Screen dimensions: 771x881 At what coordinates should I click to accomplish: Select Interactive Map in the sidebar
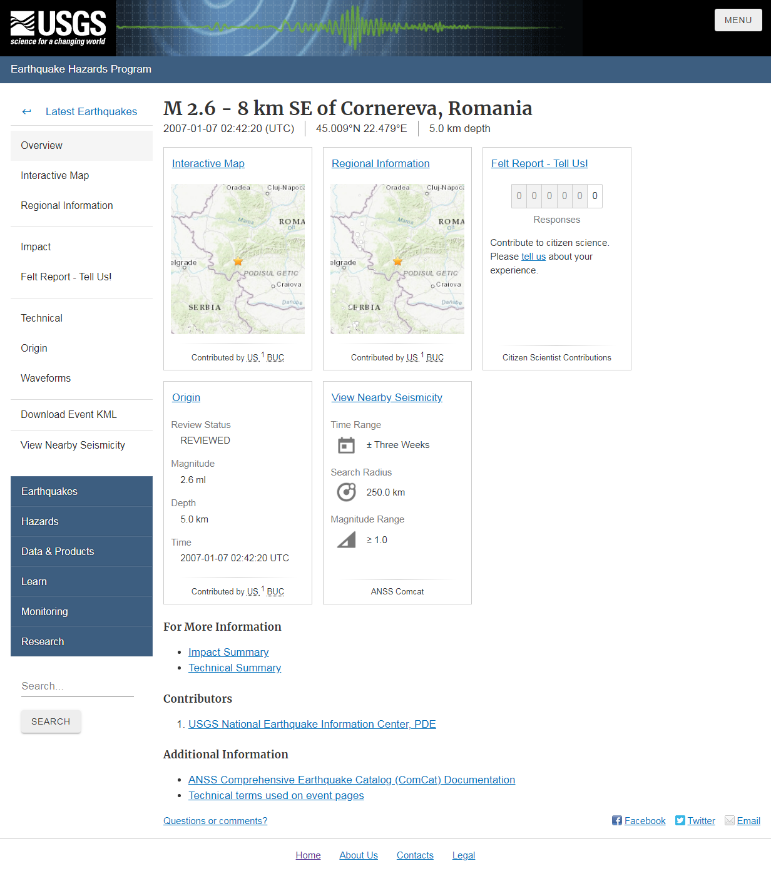click(81, 175)
